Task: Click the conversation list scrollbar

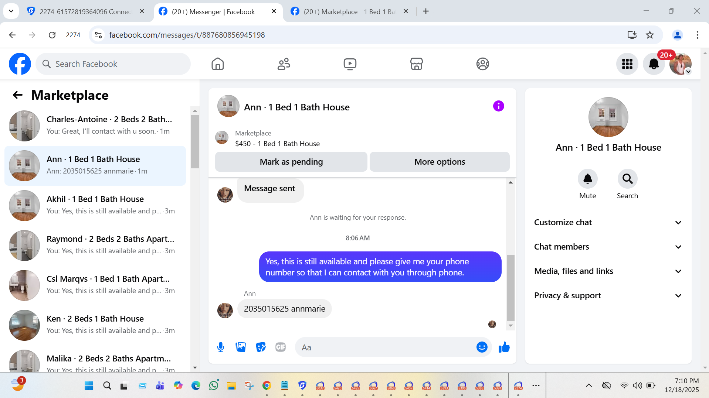Action: click(195, 142)
